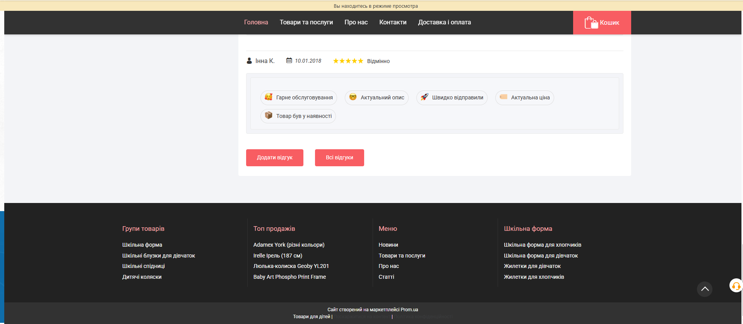Click the heart-face emoji on Гарне обслуговування
Viewport: 743px width, 324px height.
pos(269,97)
